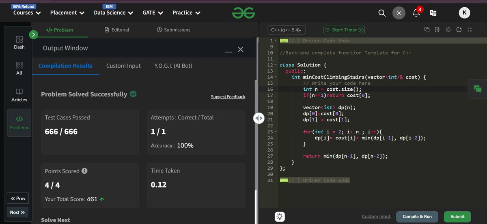Image resolution: width=487 pixels, height=224 pixels.
Task: Click the Custom Input link below editor
Action: coord(376,217)
